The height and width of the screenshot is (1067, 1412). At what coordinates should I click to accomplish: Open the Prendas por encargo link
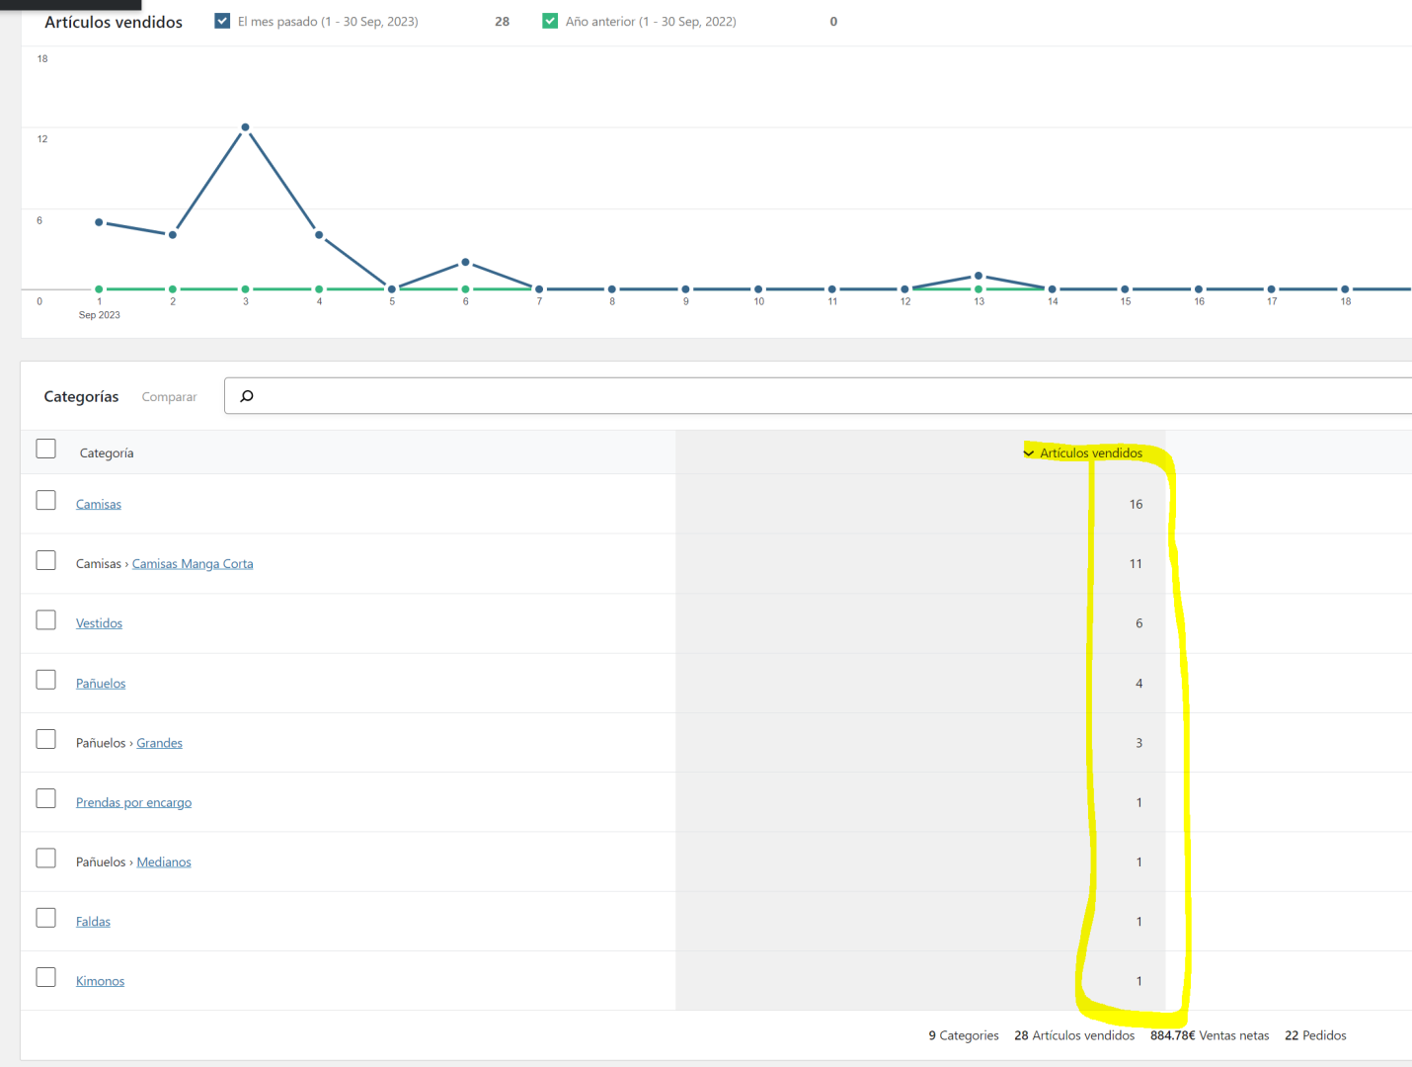tap(133, 802)
